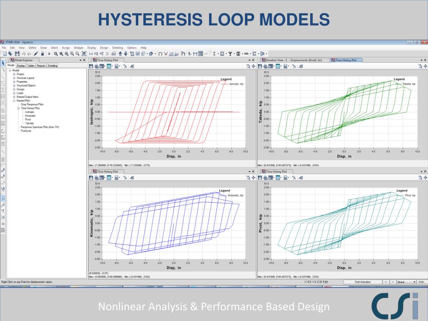
Task: Click the Move Up in list arrow
Action: [120, 54]
